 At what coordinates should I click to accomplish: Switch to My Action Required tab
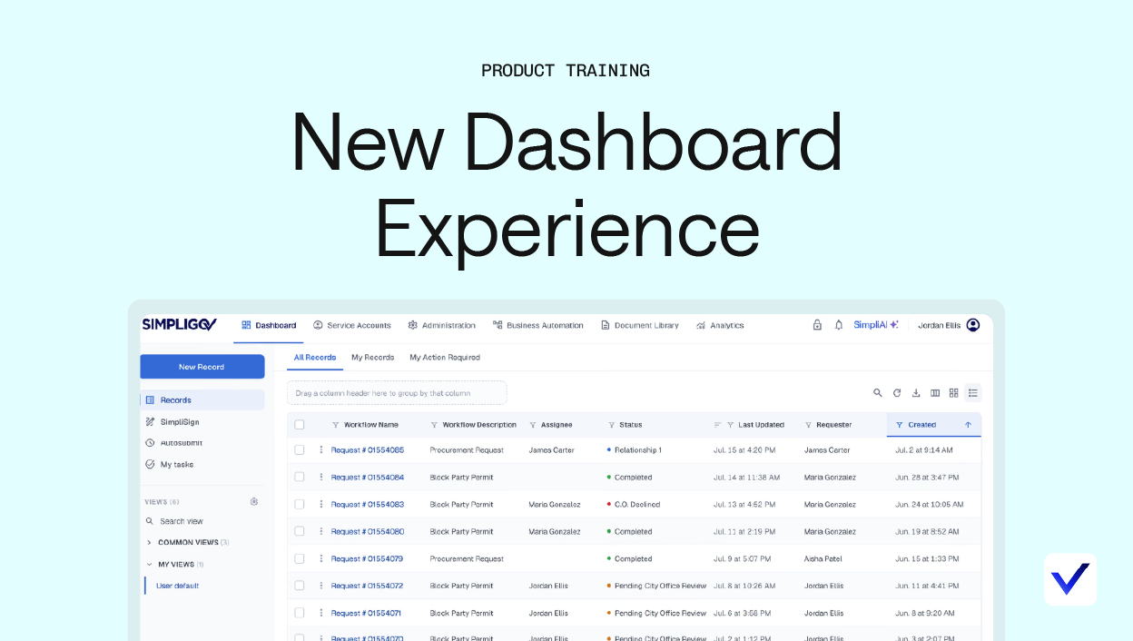[445, 358]
